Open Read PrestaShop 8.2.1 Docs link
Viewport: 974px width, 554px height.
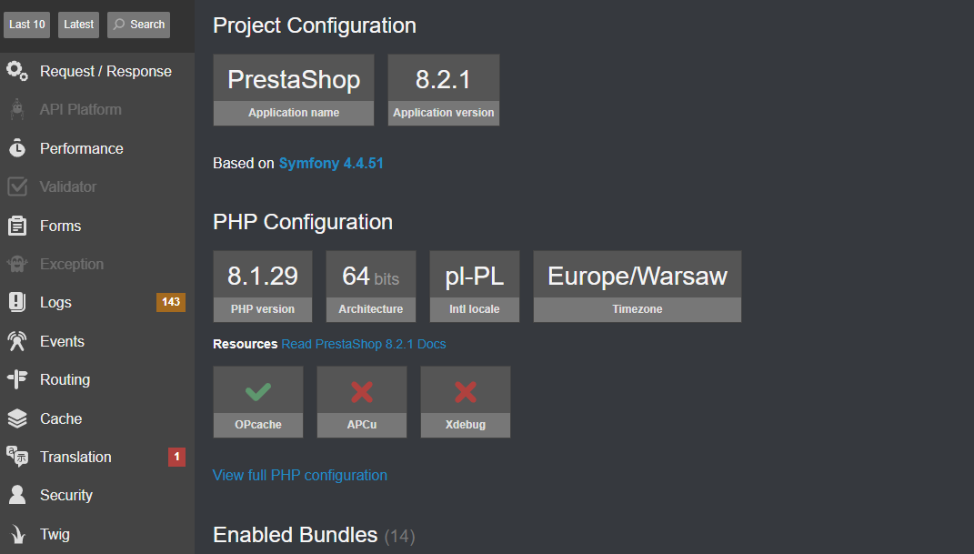click(x=364, y=344)
